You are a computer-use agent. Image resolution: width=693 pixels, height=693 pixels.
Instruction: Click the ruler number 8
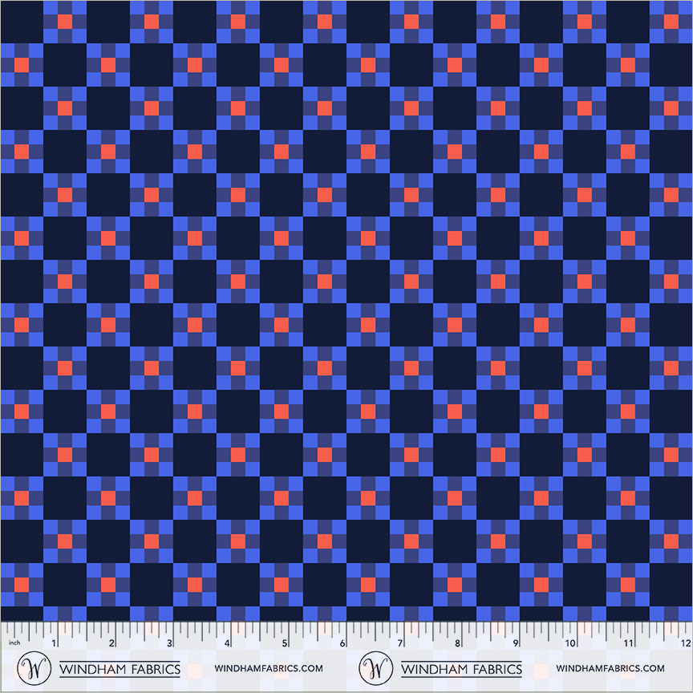pyautogui.click(x=457, y=643)
